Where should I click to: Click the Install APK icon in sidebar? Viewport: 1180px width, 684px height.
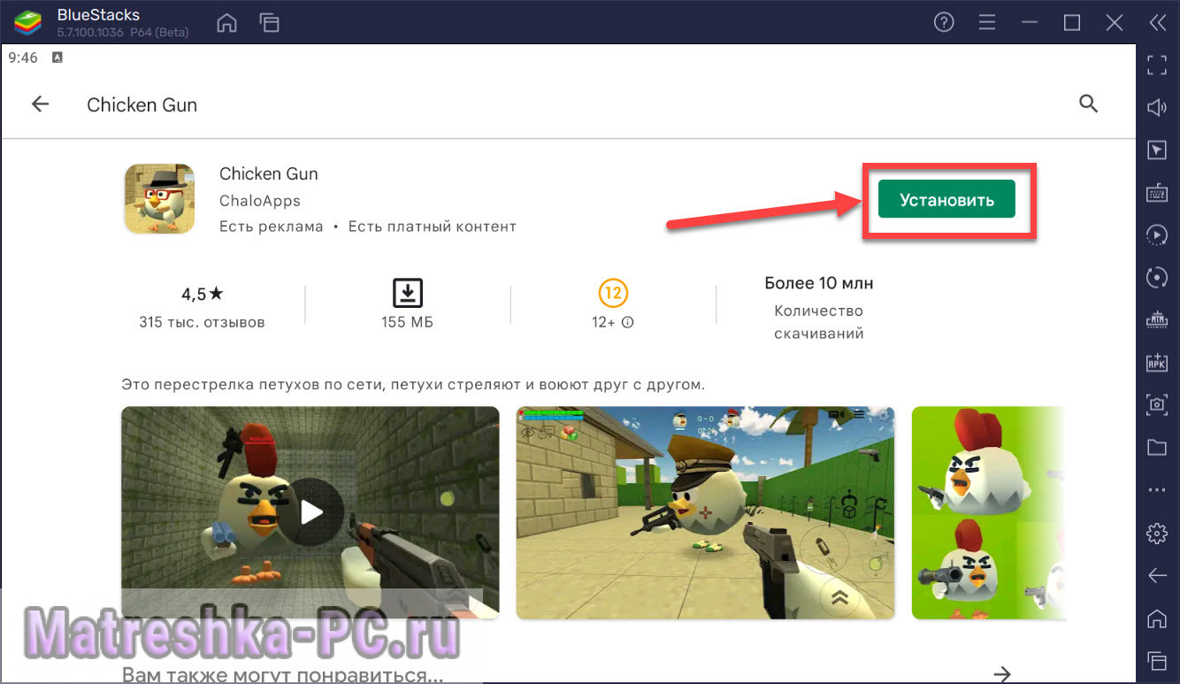[1157, 362]
